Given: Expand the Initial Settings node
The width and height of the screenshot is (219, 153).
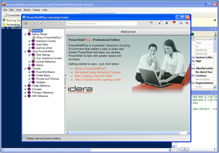Looking at the screenshot, I should pyautogui.click(x=29, y=55).
